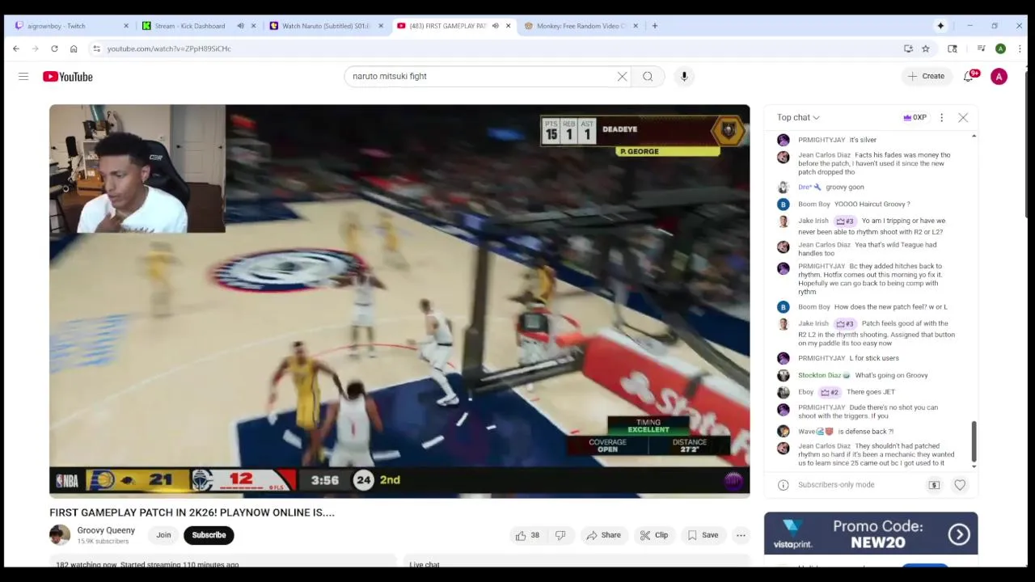The height and width of the screenshot is (582, 1035).
Task: Like the video with the thumbs-up
Action: tap(528, 535)
